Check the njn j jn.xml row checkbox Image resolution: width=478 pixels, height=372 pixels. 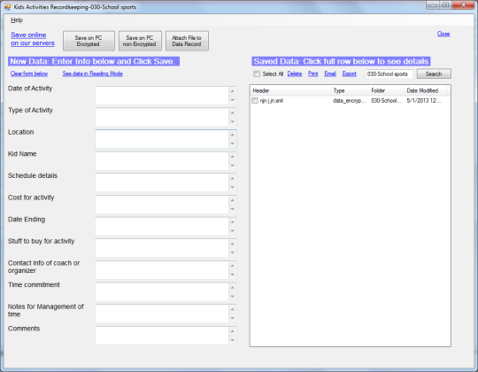(255, 101)
